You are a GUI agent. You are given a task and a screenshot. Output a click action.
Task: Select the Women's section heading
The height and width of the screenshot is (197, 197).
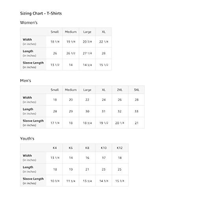29,22
